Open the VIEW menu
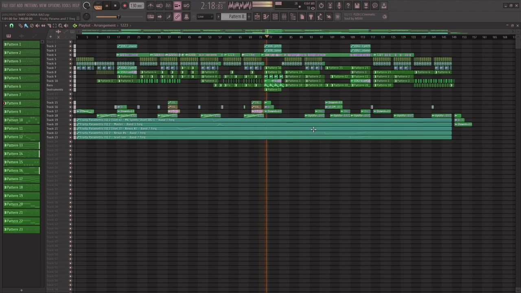Screen dimensions: 521x293 tap(43, 5)
